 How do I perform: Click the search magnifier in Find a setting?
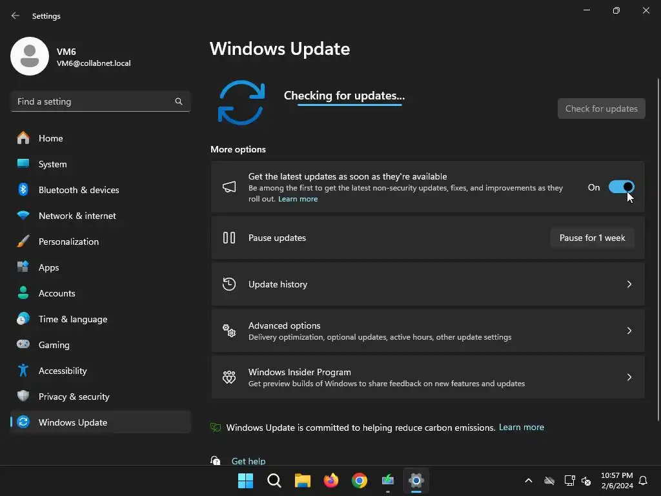pyautogui.click(x=179, y=101)
